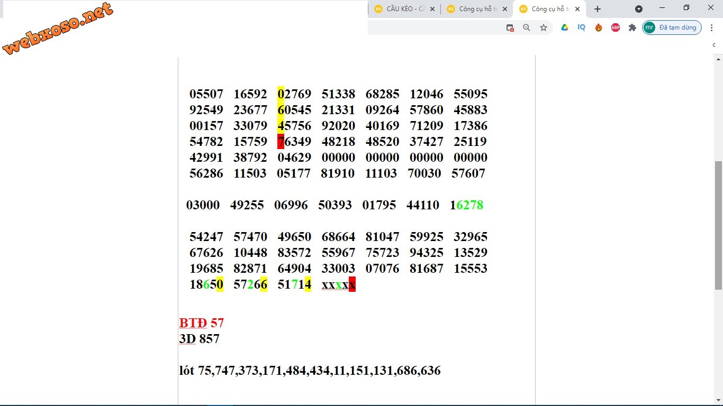Open the IQ extension

point(582,27)
